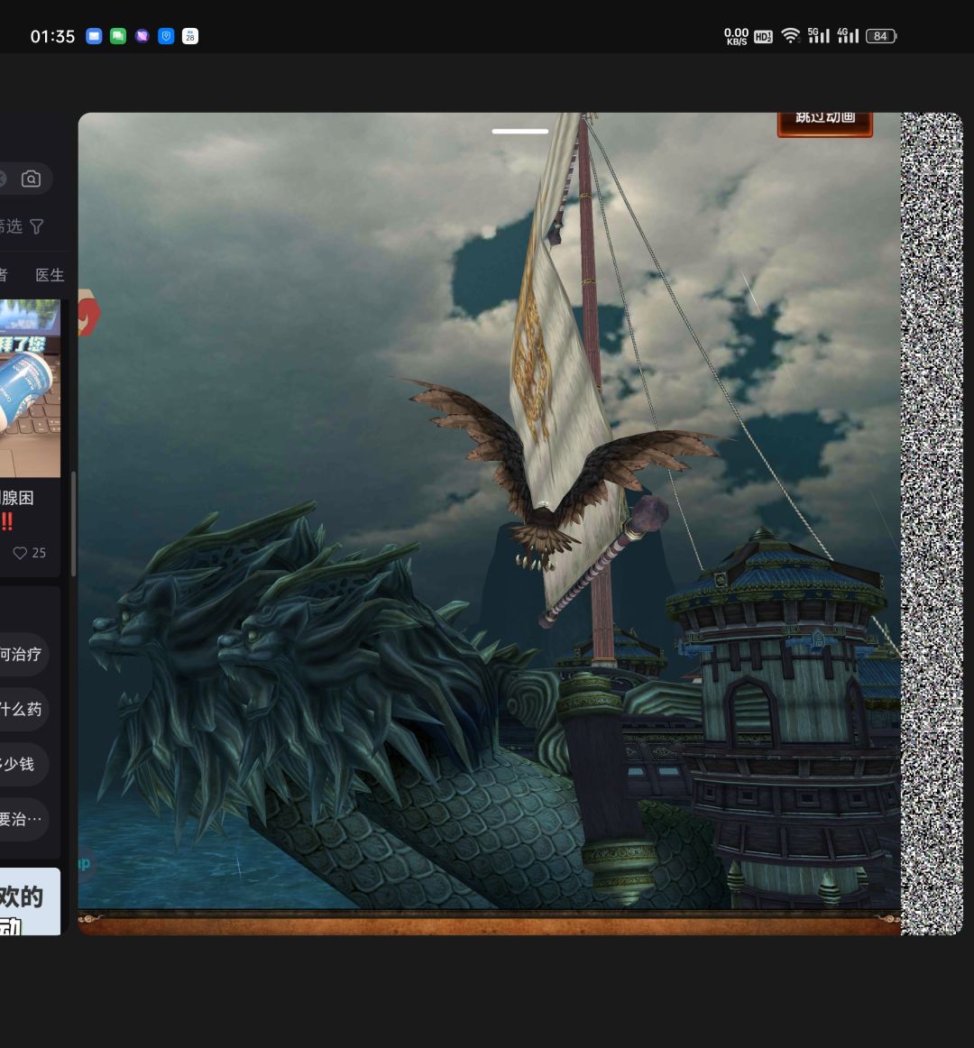Open the blue mail notification icon
Screen dimensions: 974x1048
point(95,36)
